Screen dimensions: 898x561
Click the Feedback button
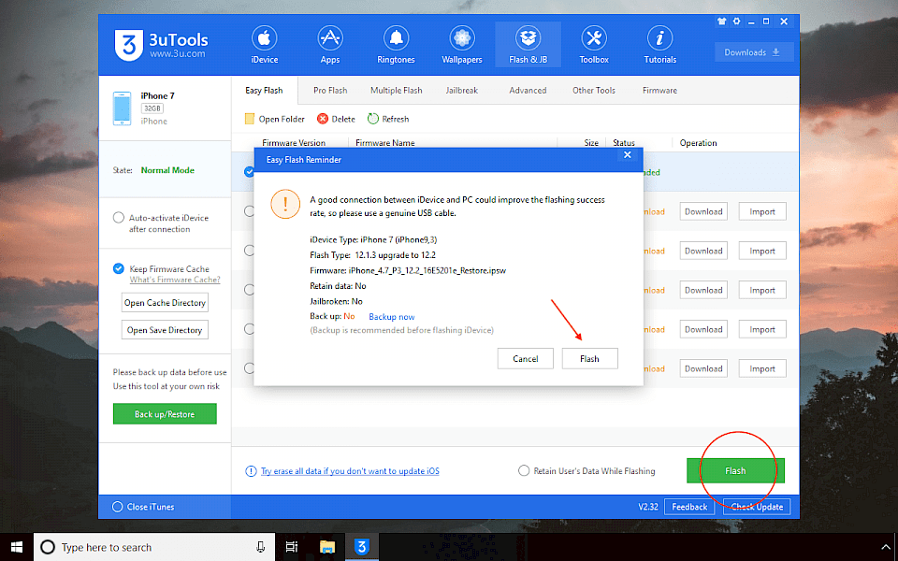point(689,507)
